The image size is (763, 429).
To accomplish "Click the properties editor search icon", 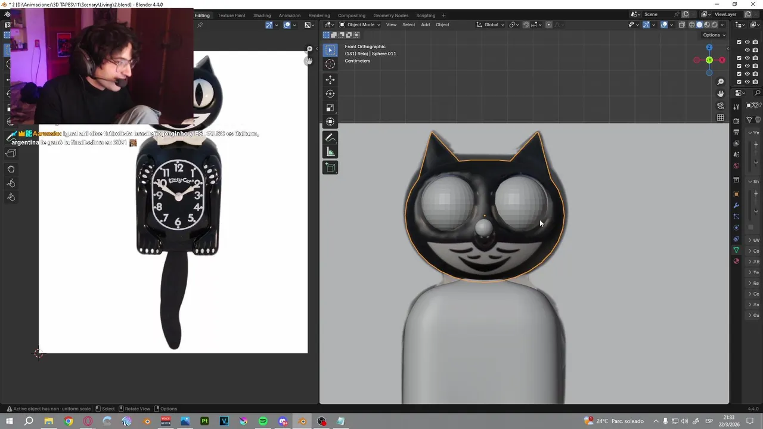I will tap(758, 93).
